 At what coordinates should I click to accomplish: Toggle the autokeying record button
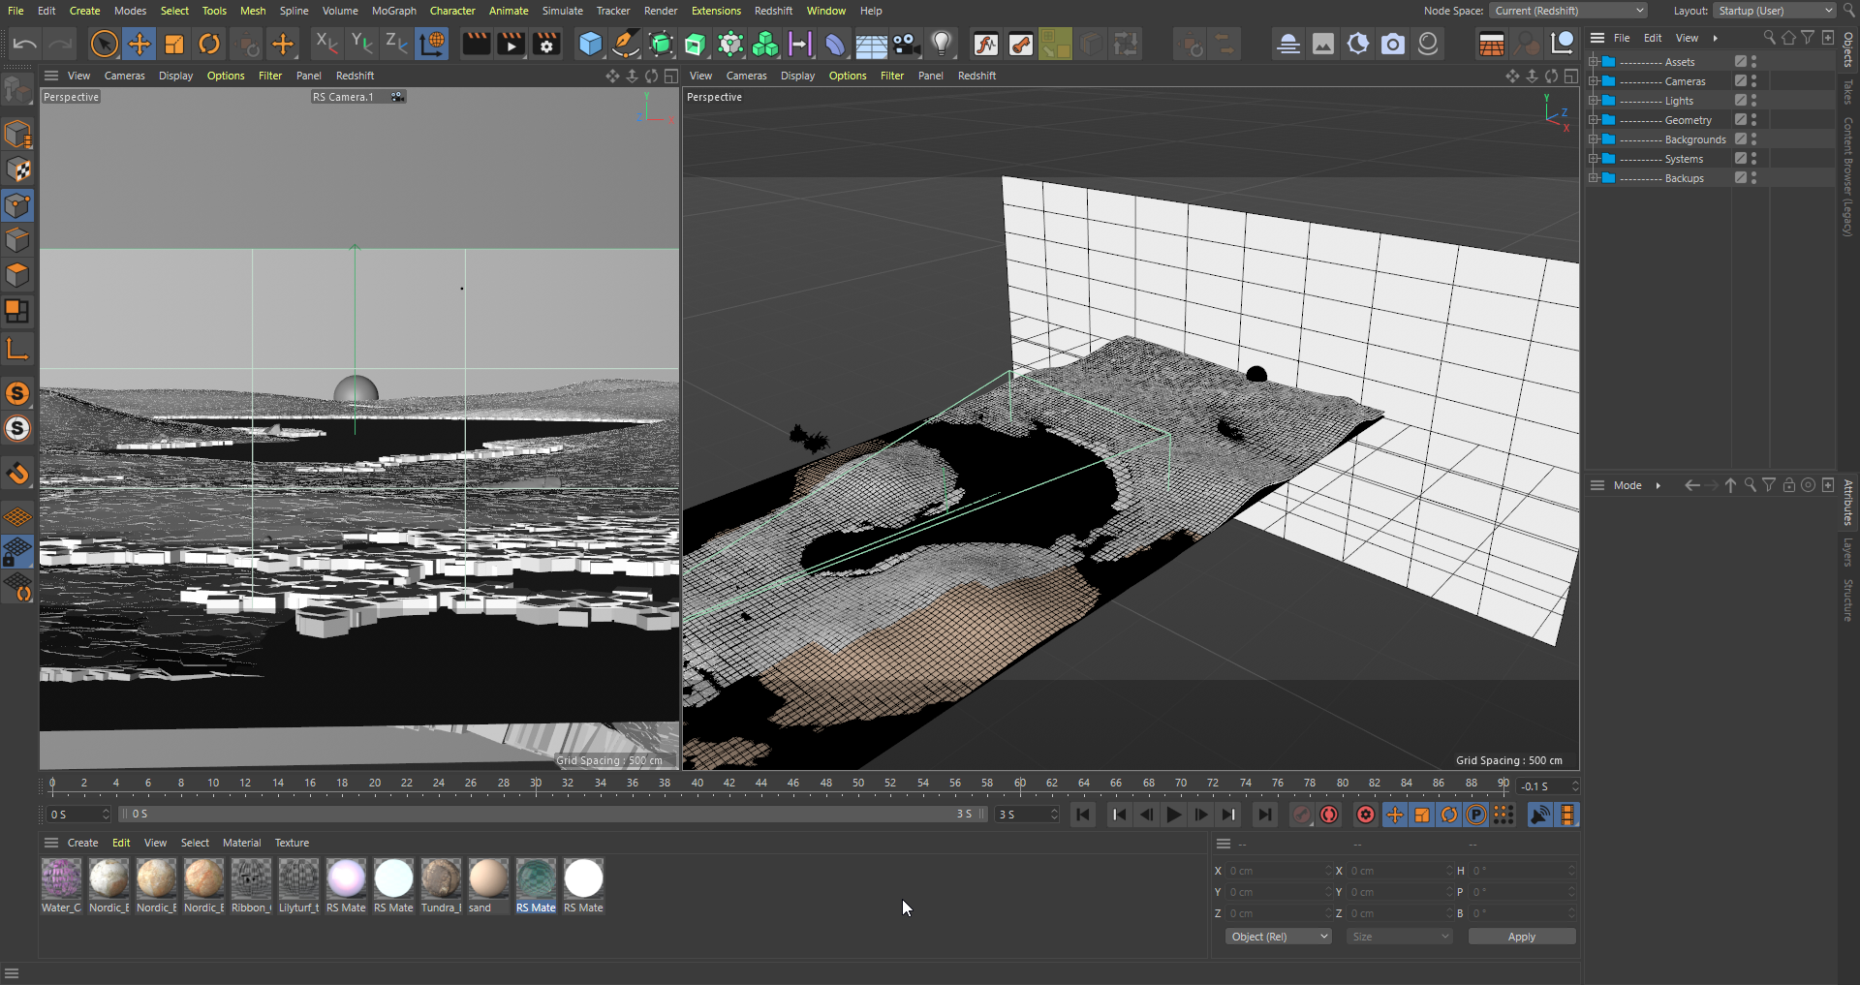point(1329,815)
